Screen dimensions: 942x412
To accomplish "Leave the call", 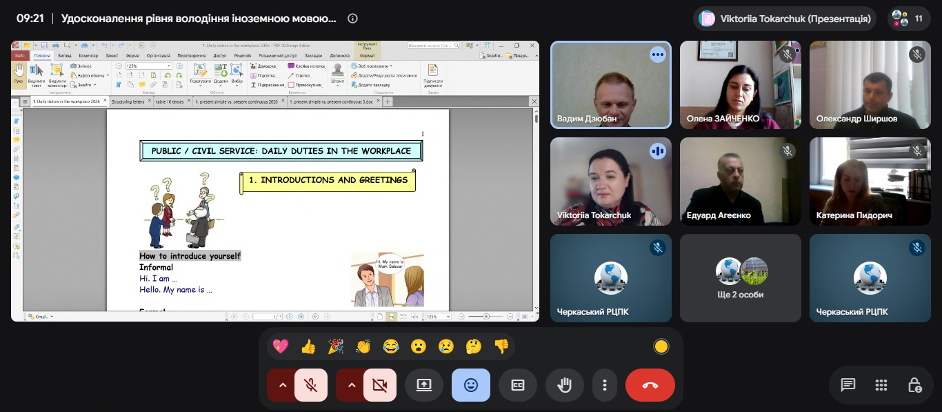I will tap(650, 385).
